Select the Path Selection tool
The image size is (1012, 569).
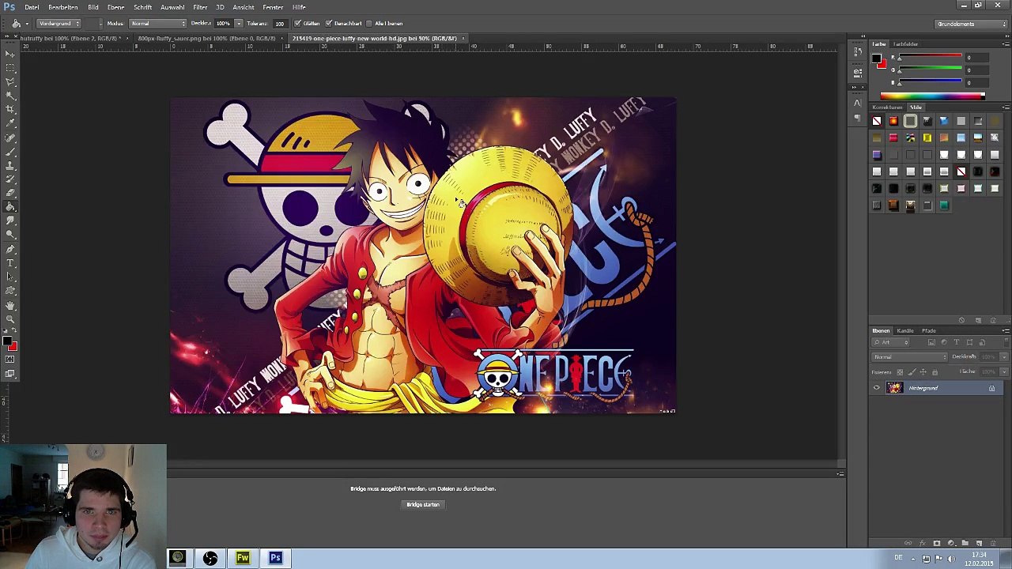[x=9, y=277]
